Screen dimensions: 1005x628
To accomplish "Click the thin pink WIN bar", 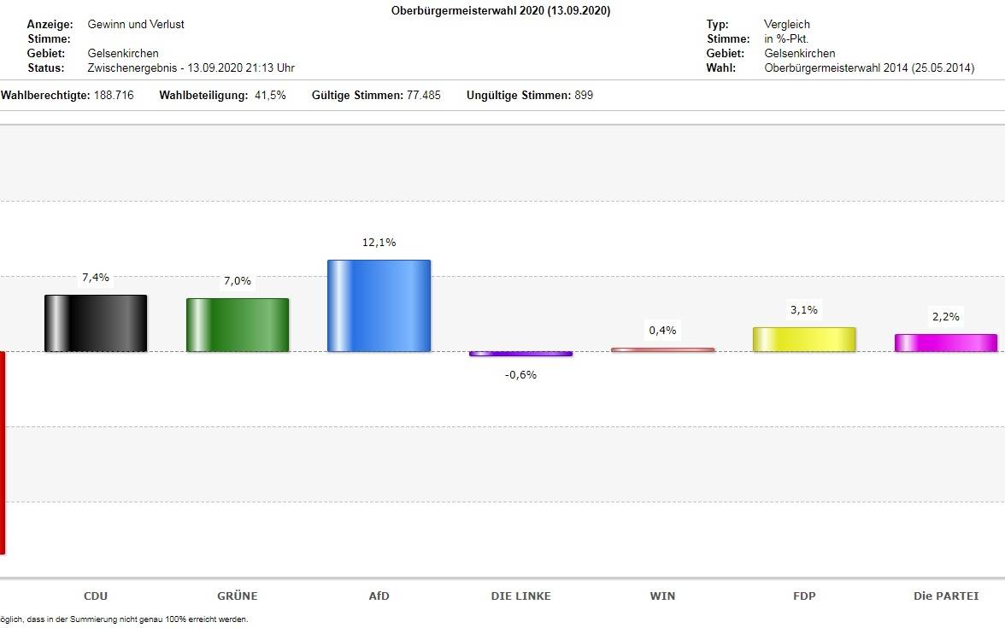I will (662, 349).
